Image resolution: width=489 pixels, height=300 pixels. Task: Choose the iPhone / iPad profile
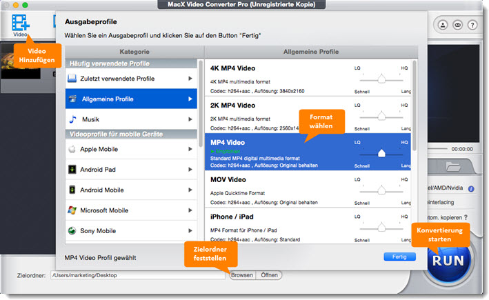coord(308,226)
